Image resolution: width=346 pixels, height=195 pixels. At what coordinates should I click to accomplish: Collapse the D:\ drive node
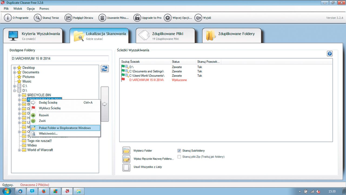point(15,90)
